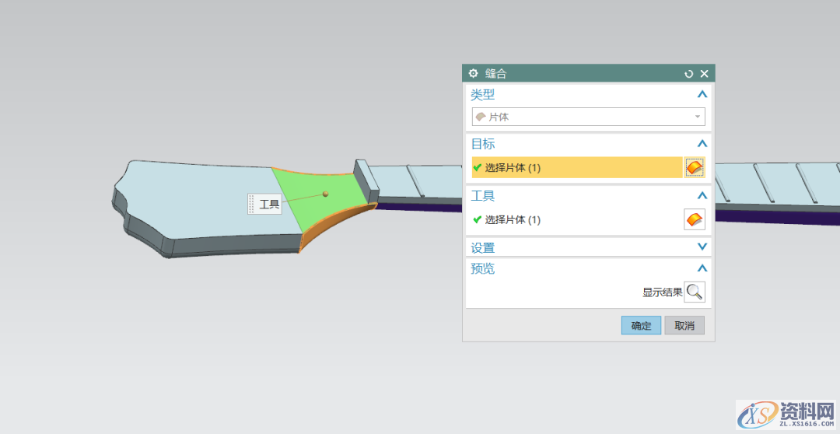
Task: Click the 预览 section heading text
Action: pos(483,268)
